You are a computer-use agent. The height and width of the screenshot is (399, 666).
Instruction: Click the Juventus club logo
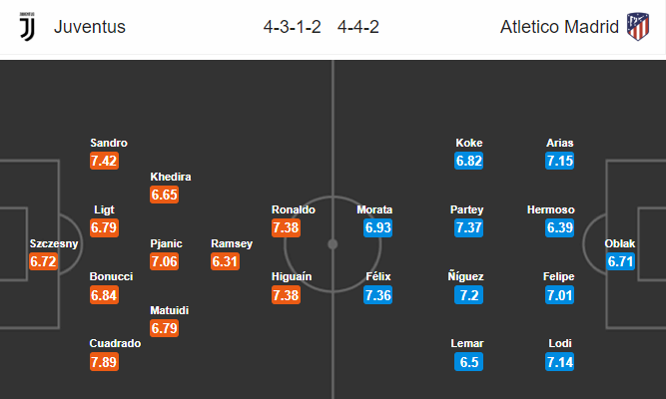point(27,26)
